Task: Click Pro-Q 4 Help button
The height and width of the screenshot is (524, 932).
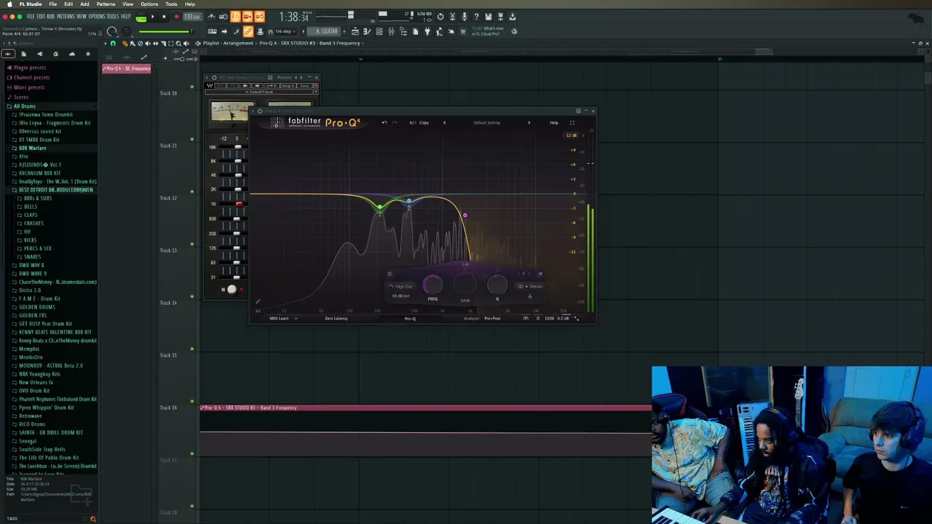Action: tap(554, 122)
